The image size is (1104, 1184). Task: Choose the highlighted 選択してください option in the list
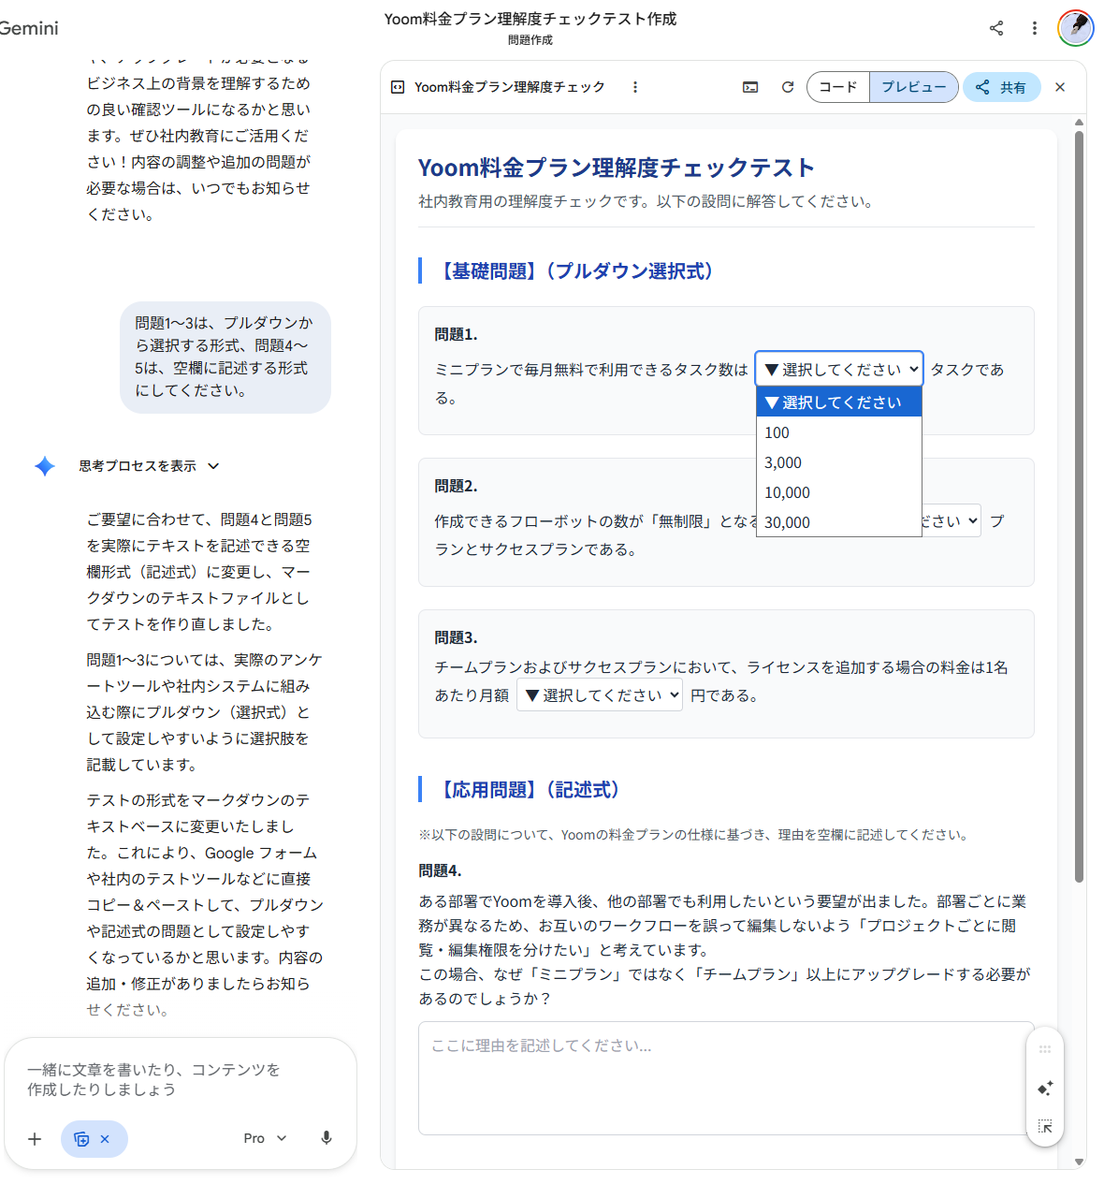click(839, 402)
